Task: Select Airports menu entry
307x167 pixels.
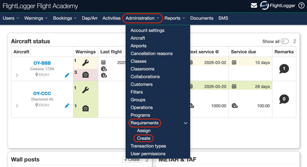Action: (x=138, y=46)
